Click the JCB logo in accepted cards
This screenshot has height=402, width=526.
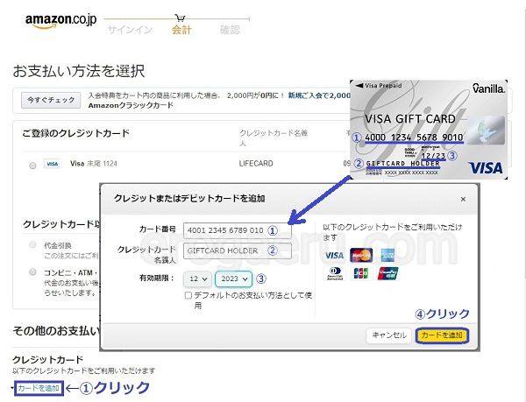(361, 273)
